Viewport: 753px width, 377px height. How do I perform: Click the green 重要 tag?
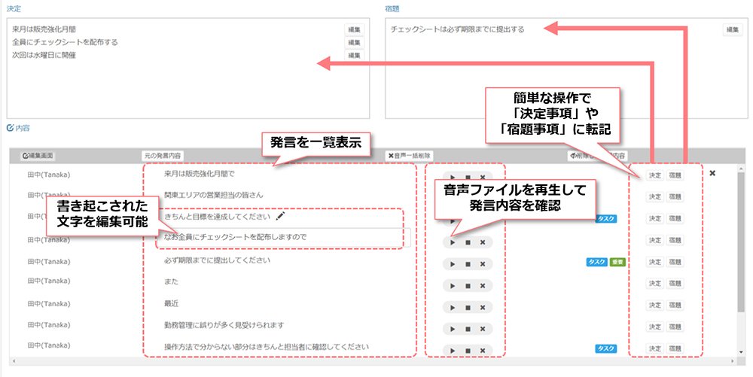pyautogui.click(x=617, y=263)
